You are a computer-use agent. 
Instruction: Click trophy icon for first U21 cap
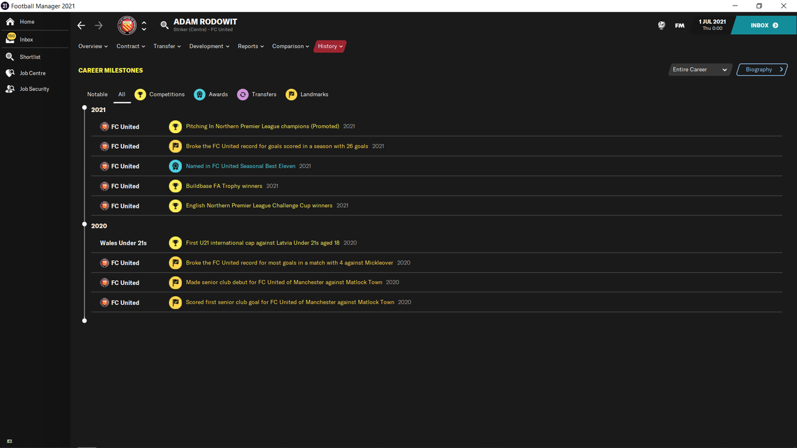pos(176,243)
